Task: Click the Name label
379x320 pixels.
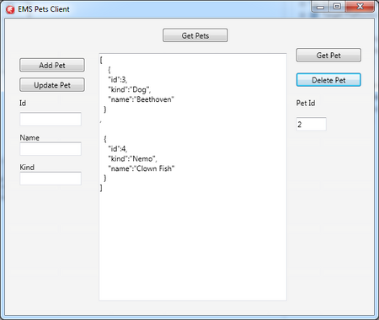Action: (29, 137)
